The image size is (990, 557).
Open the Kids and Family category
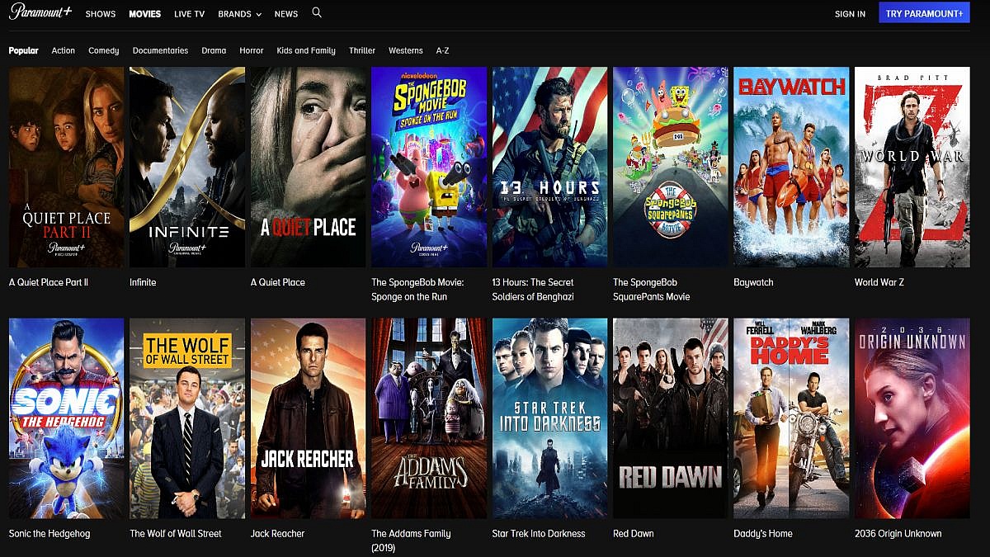tap(306, 50)
